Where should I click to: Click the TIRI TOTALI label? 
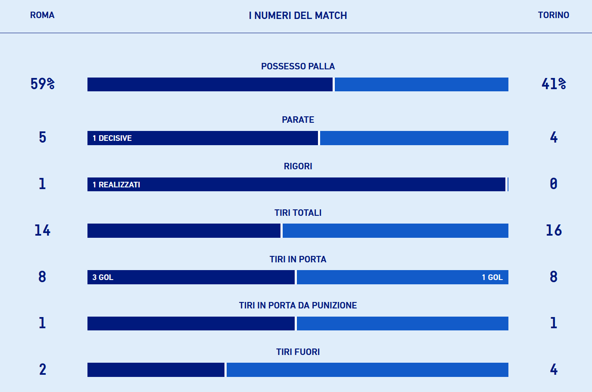tap(298, 213)
